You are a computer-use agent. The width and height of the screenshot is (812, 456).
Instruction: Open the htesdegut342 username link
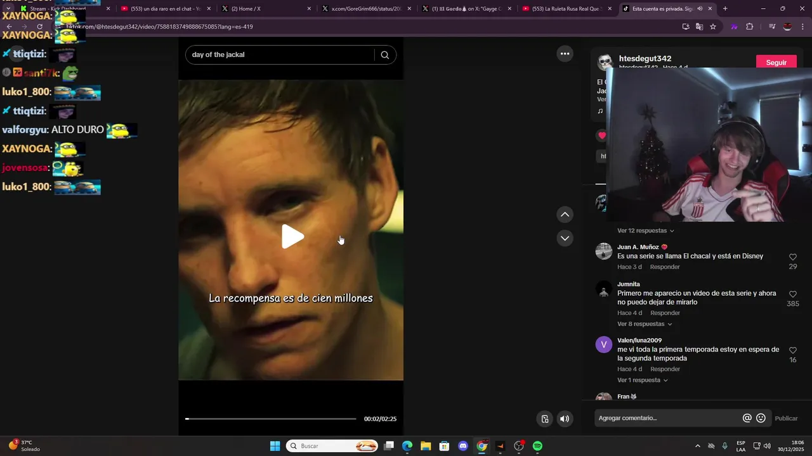point(645,58)
